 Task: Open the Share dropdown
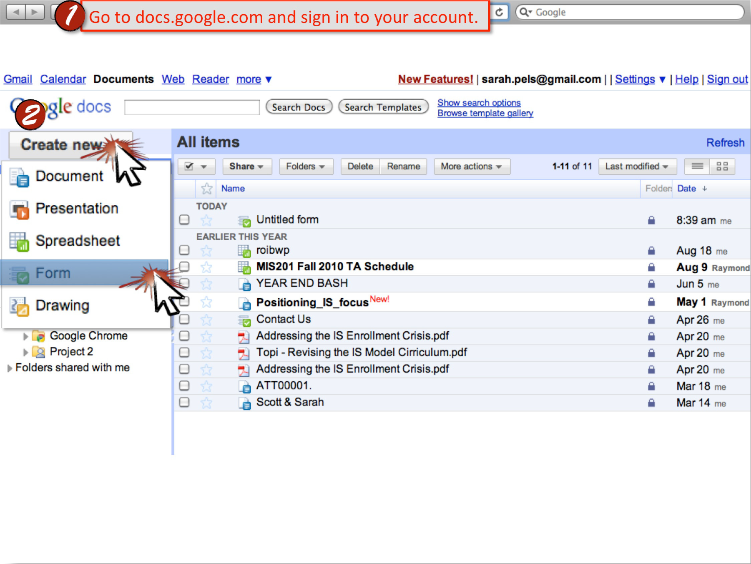tap(247, 166)
